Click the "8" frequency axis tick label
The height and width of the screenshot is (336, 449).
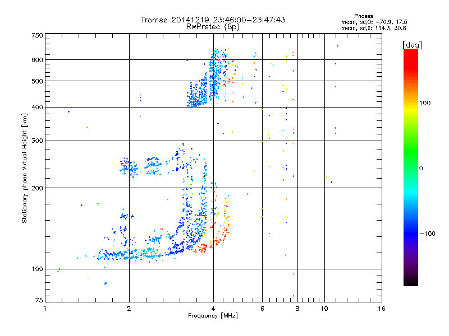tap(297, 309)
